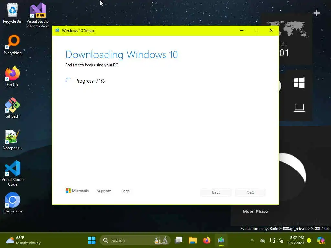Close the Windows 10 Setup window

pyautogui.click(x=271, y=31)
